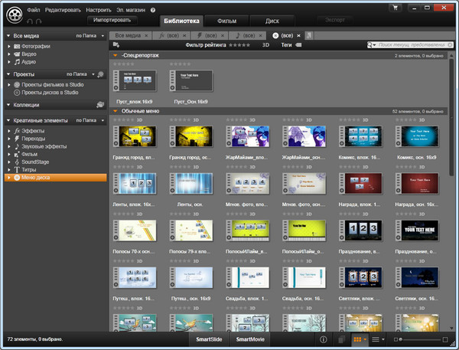Click the help question mark icon
This screenshot has height=350, width=459.
153,8
